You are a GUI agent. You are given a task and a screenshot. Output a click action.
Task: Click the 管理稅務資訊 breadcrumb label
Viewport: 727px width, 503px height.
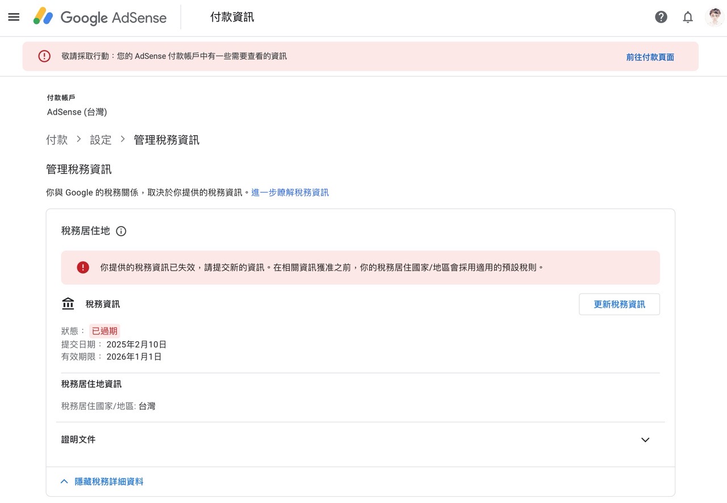pyautogui.click(x=166, y=140)
